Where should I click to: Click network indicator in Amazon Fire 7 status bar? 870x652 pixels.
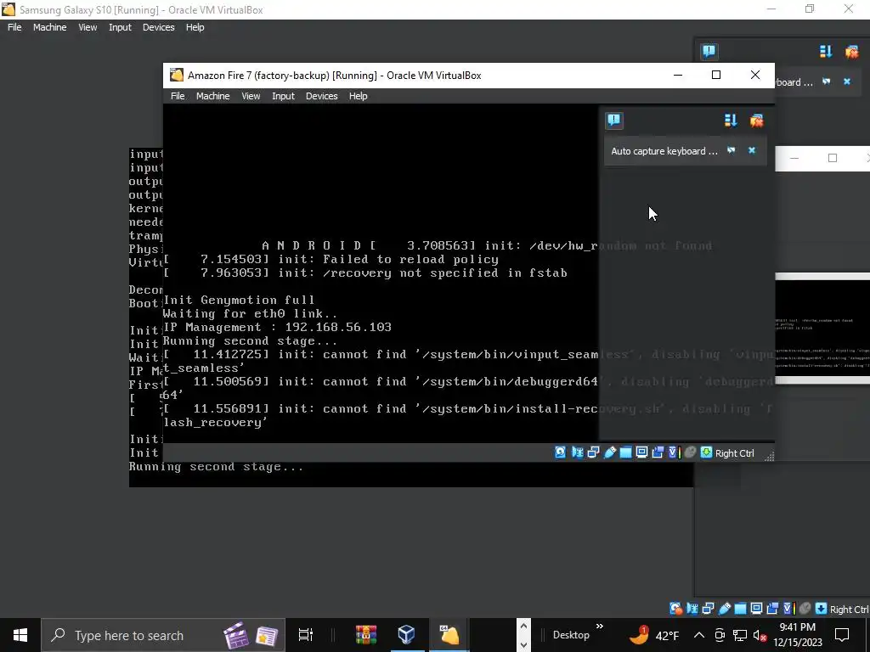point(593,452)
